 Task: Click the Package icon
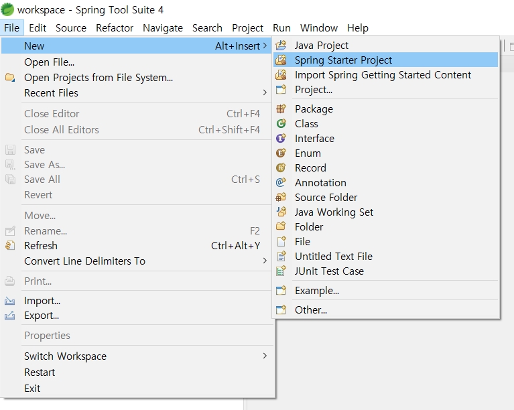point(281,109)
